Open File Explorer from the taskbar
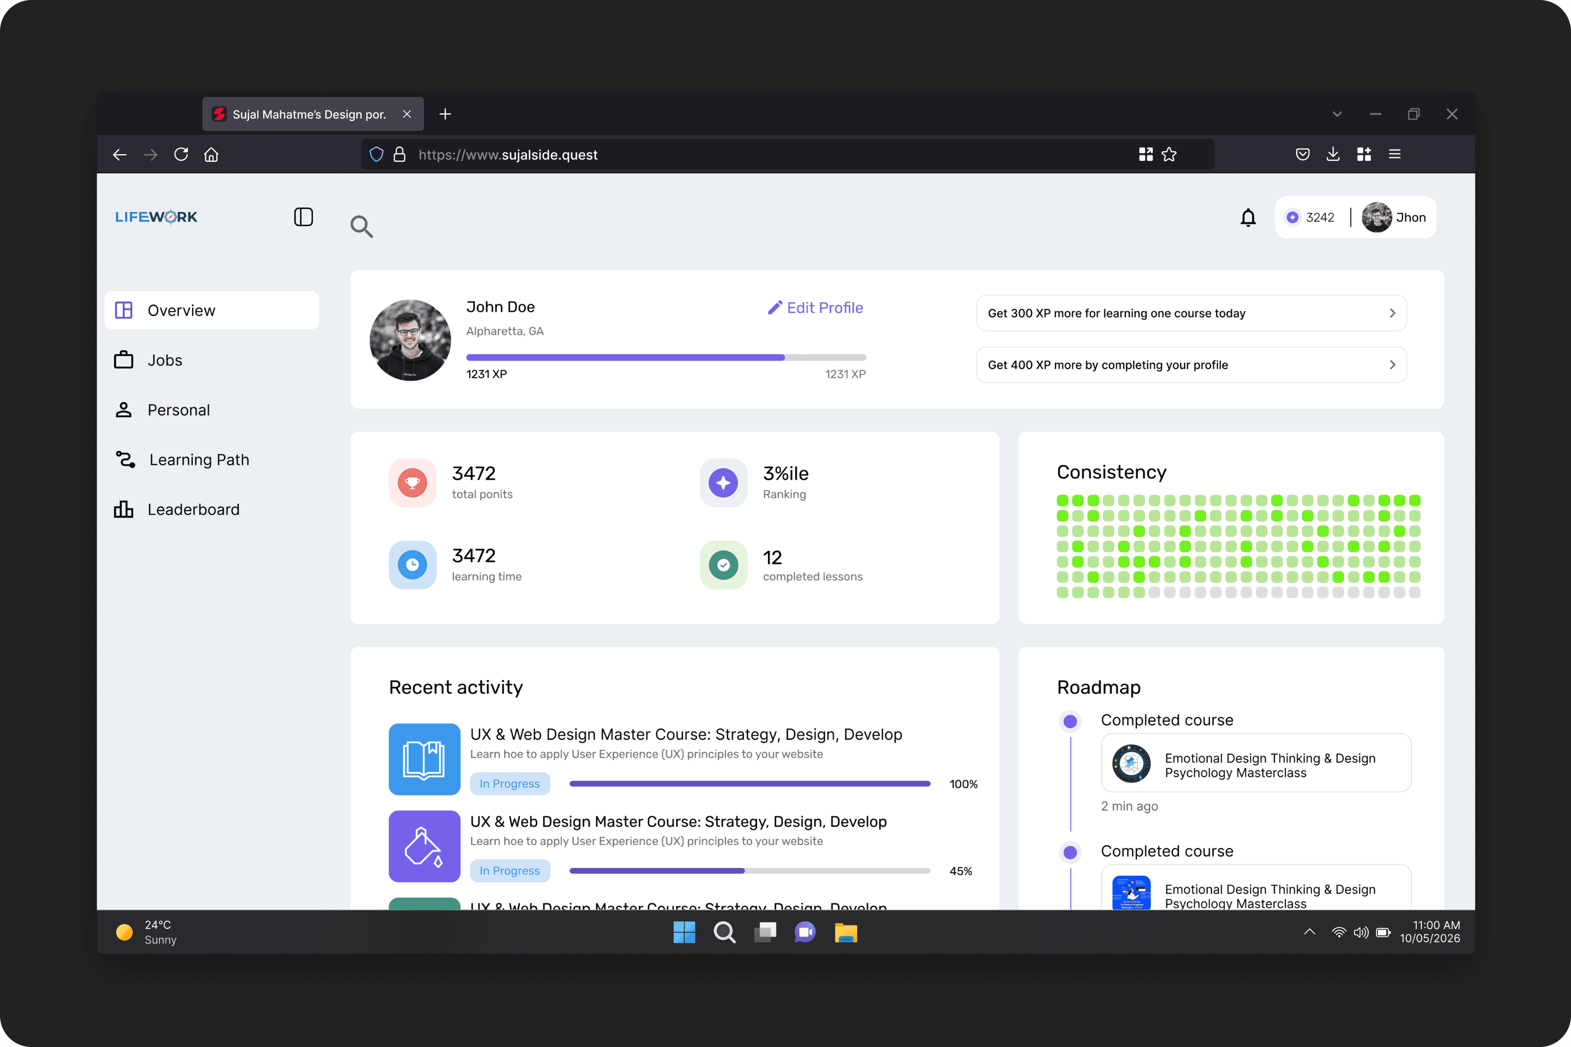1571x1047 pixels. (846, 932)
